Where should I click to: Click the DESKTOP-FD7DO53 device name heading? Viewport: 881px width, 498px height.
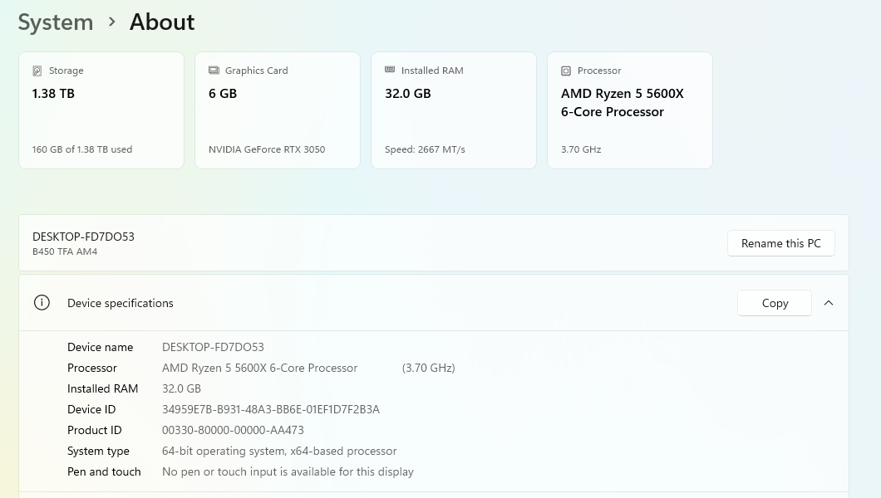pos(83,236)
